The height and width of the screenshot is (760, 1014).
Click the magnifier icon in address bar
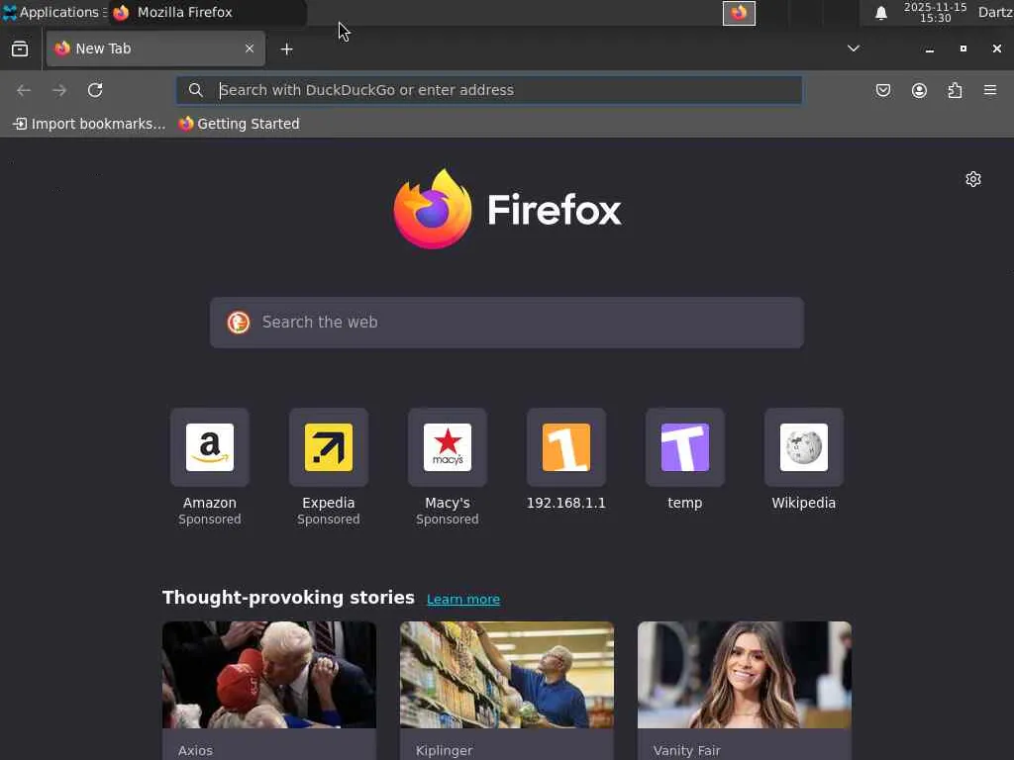(195, 90)
